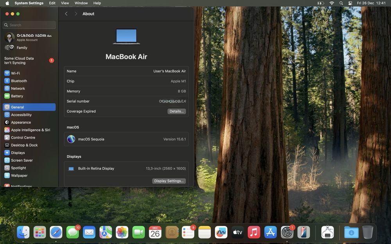Open the Edit menu
391x244 pixels.
(x=52, y=3)
